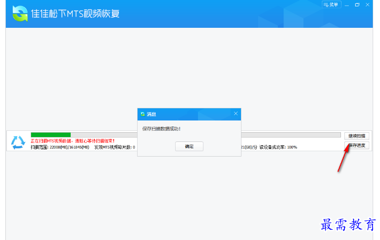Click the red text 正在扫描MTS视频数据
This screenshot has width=380, height=240.
73,141
